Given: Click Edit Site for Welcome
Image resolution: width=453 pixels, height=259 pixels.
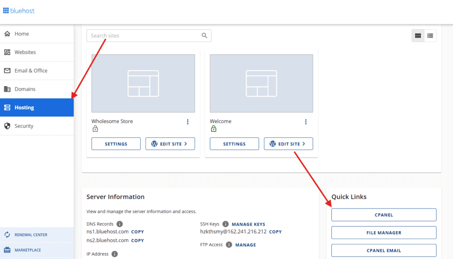Looking at the screenshot, I should pos(288,143).
